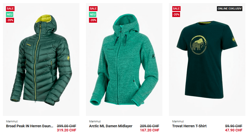Viewport: 247px width, 135px height.
Task: Click the 319.20 CHF sale price
Action: tap(66, 130)
